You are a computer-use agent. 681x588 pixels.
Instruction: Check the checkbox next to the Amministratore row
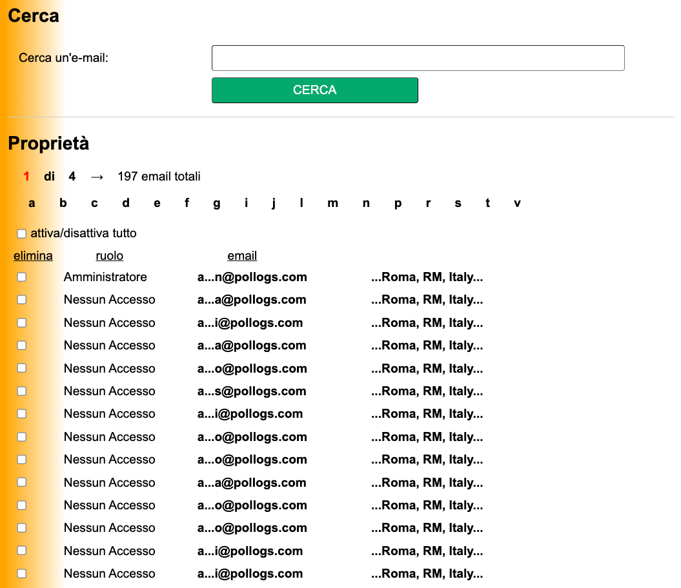coord(21,277)
